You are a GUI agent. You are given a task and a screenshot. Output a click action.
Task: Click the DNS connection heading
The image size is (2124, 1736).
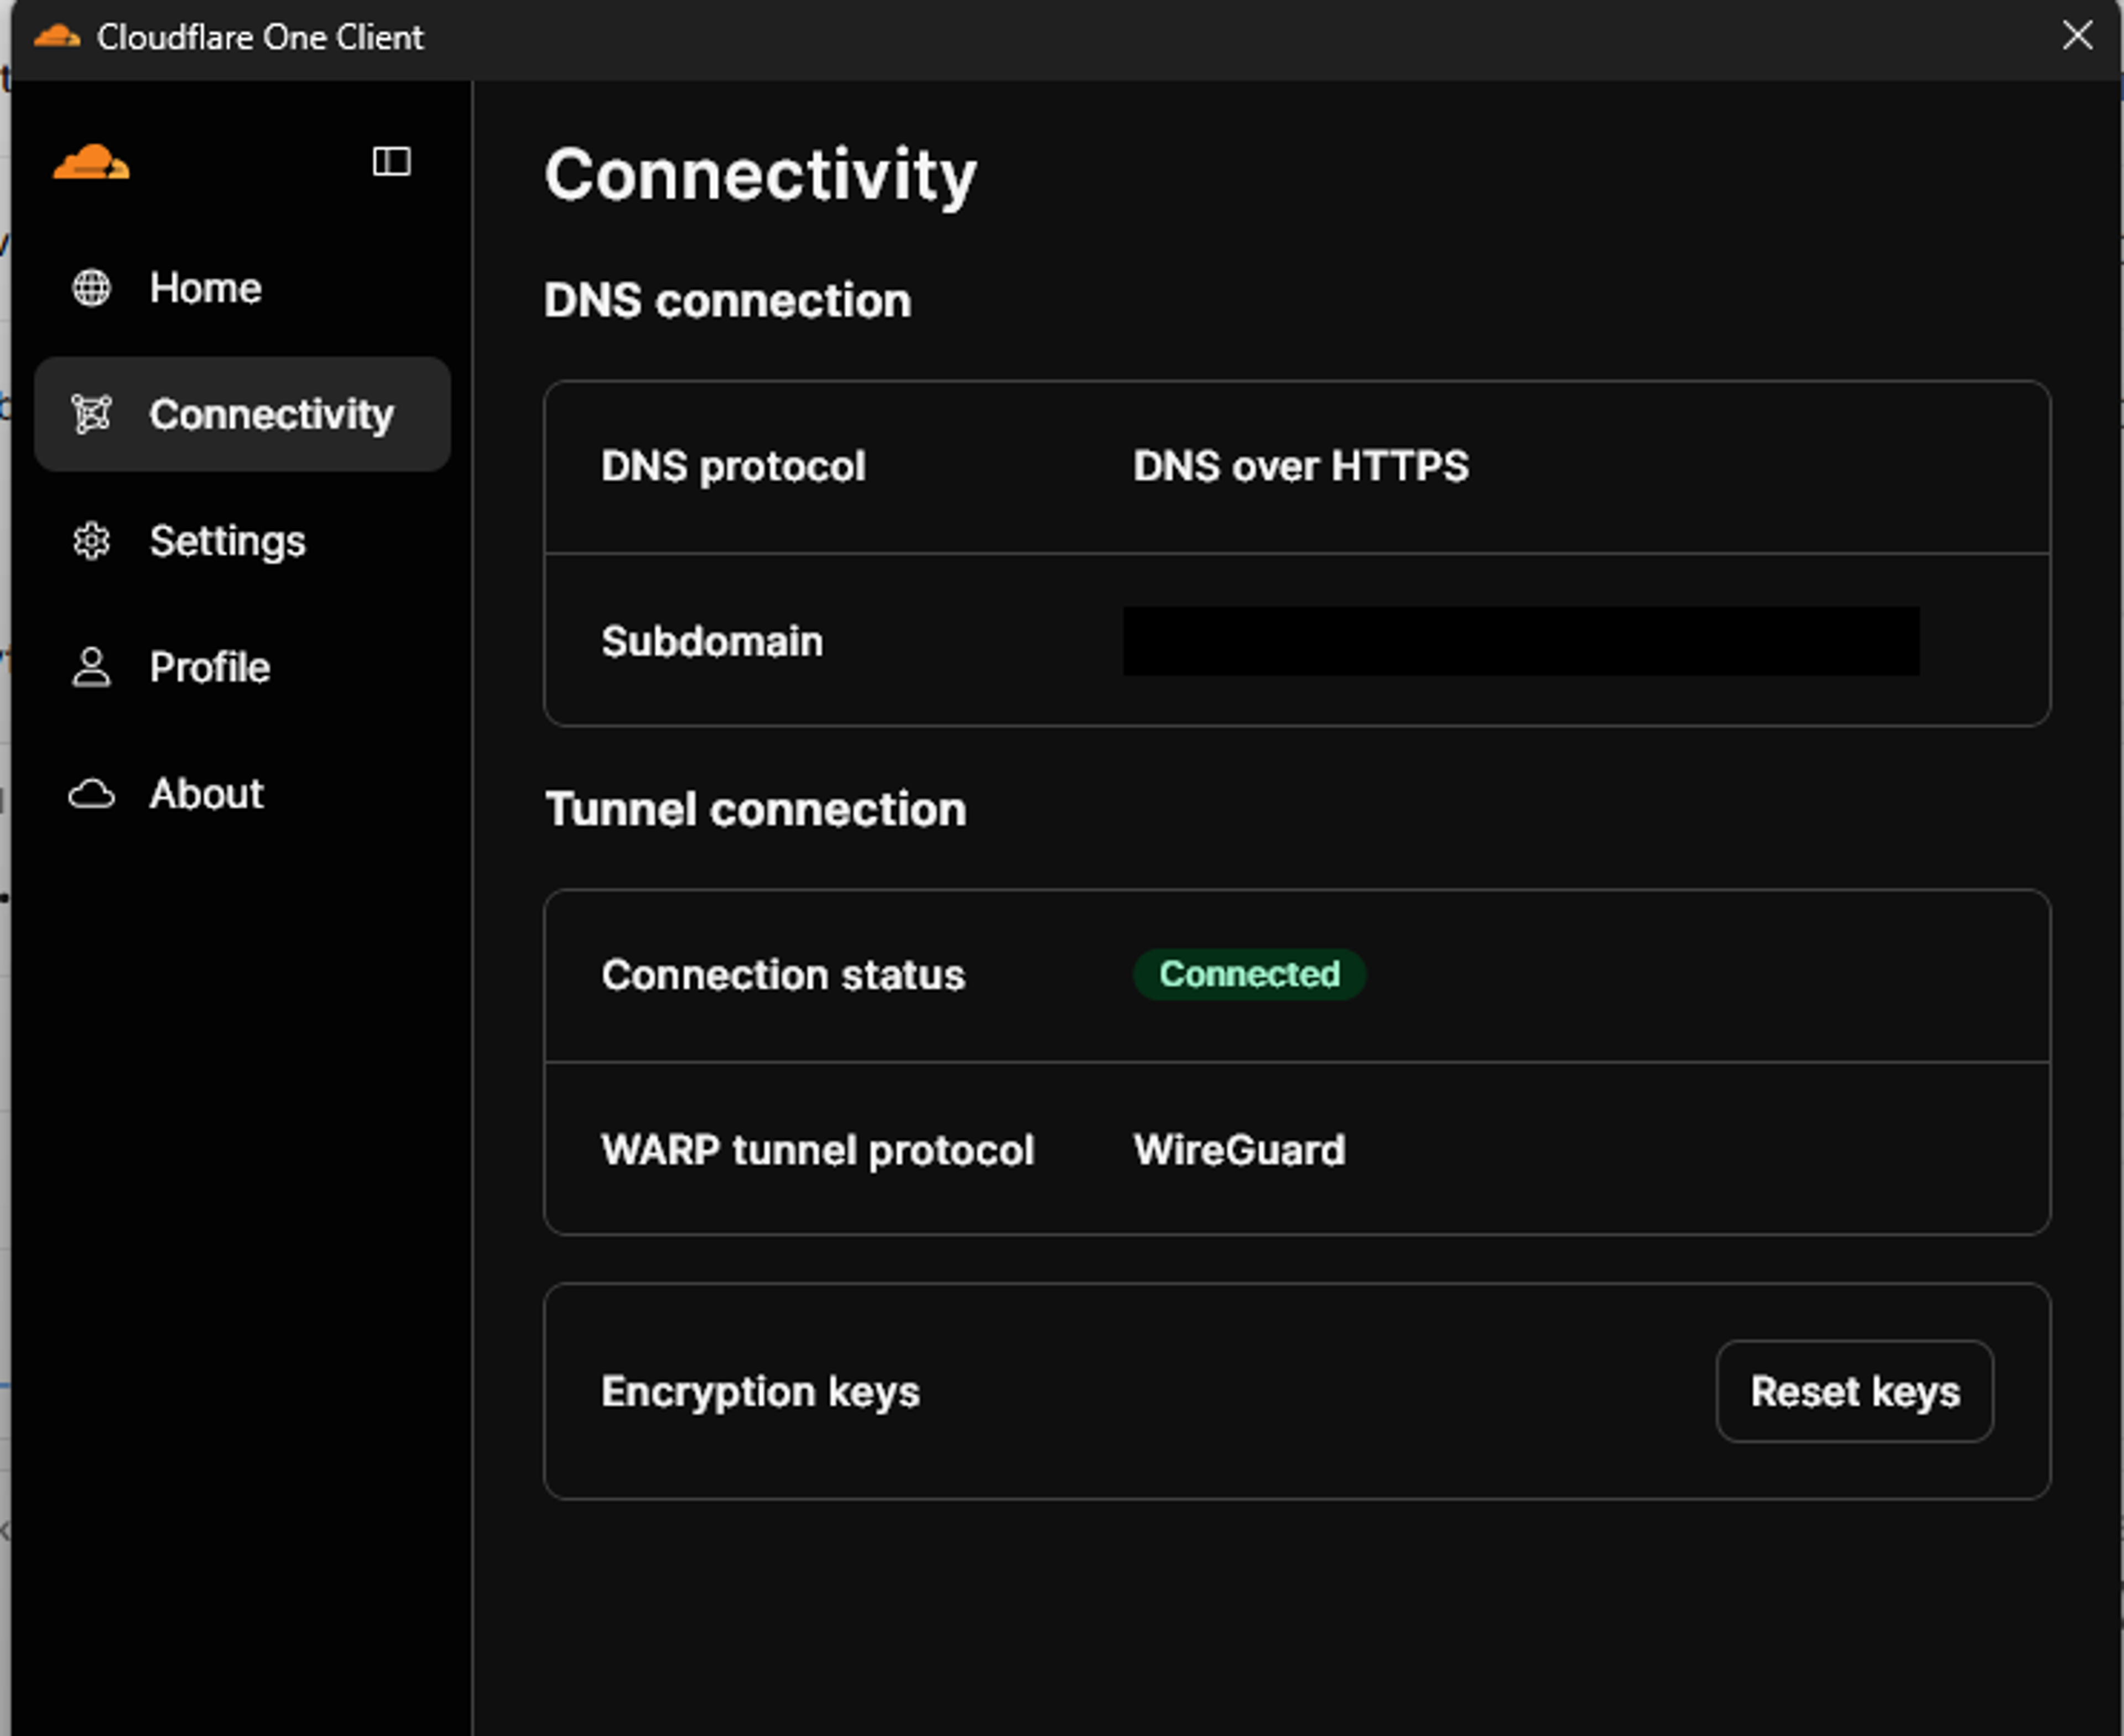pyautogui.click(x=728, y=300)
